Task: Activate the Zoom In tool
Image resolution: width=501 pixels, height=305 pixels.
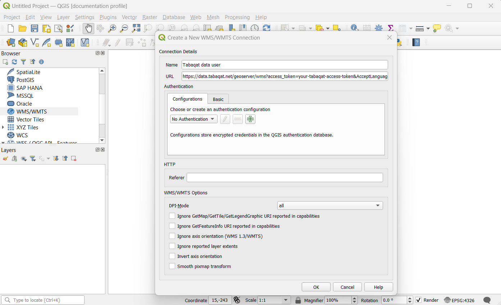Action: pos(112,28)
